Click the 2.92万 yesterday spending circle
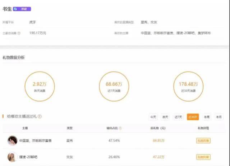Viewport: 230px width, 166px height. click(x=40, y=86)
